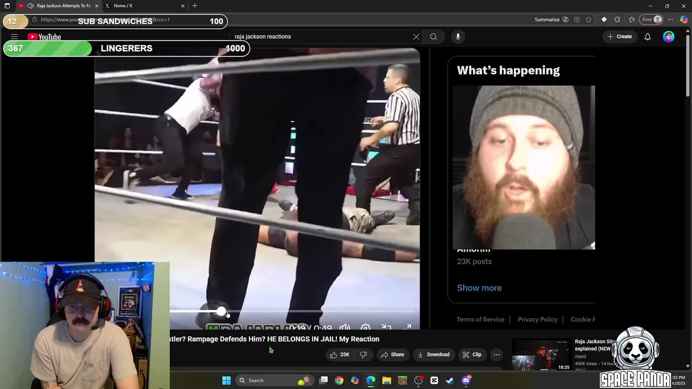Open the YouTube hamburger guide menu
This screenshot has width=692, height=389.
(15, 37)
